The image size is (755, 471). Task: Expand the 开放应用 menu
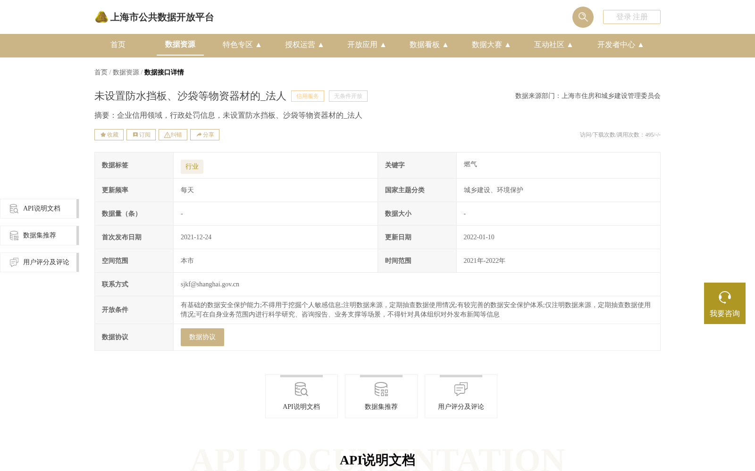click(367, 45)
